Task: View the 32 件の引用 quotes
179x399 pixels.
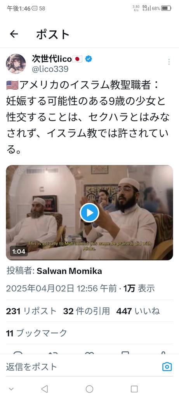Action: [87, 311]
